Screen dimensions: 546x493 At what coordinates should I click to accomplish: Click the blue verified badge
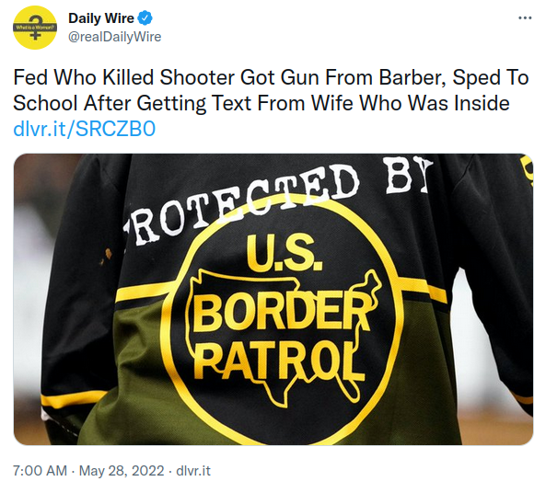coord(145,18)
